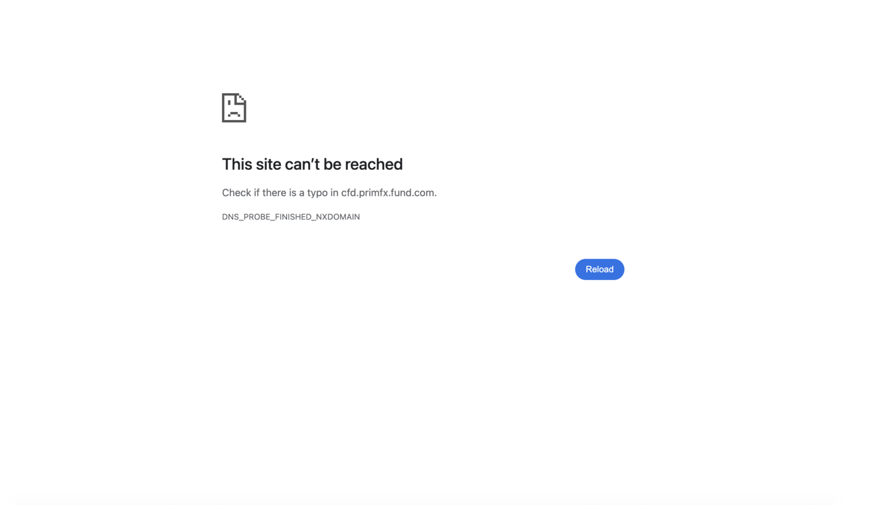Click the DNS_PROBE_FINISHED_NXDOMAIN error code
The height and width of the screenshot is (505, 882).
[x=291, y=217]
